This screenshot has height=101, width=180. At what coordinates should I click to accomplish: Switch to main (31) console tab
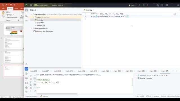(93, 71)
